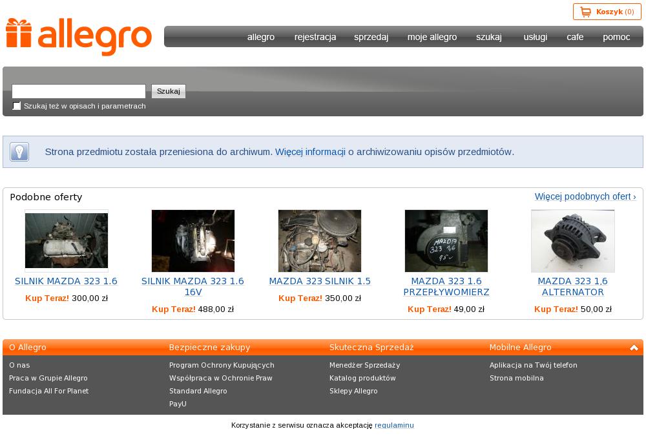Open the alternator product photo

point(572,241)
